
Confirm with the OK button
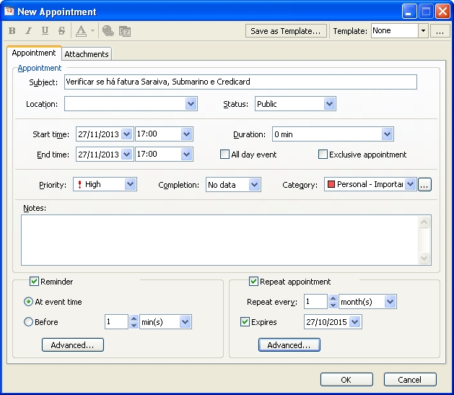pos(346,379)
